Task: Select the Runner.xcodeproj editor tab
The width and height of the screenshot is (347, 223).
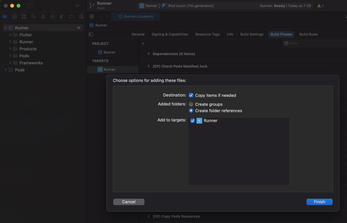Action: tap(135, 16)
